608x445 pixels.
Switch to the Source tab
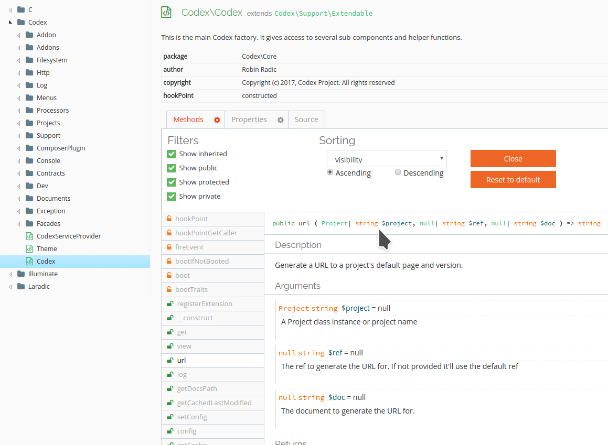pyautogui.click(x=306, y=120)
